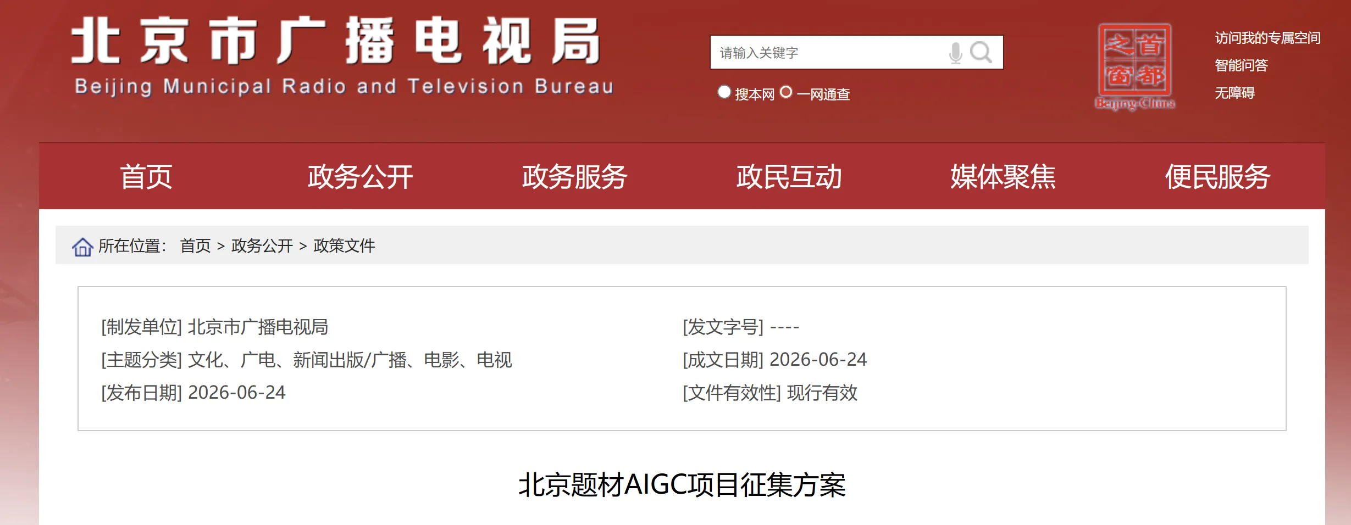
Task: Open the 智能问答 link
Action: point(1241,65)
